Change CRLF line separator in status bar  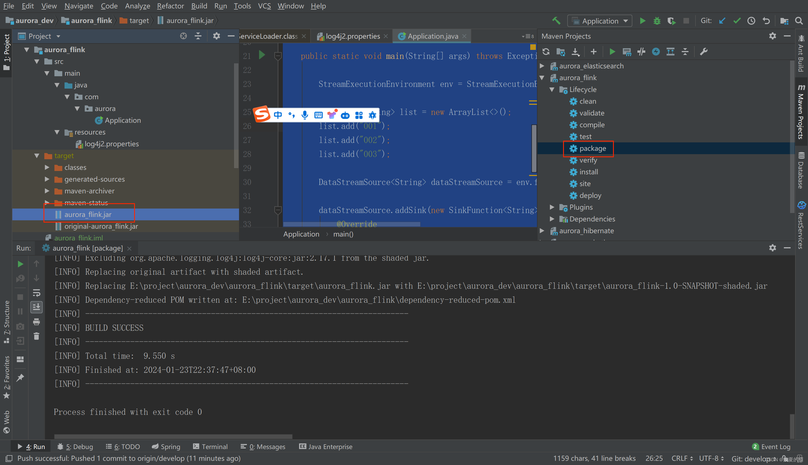(x=682, y=459)
